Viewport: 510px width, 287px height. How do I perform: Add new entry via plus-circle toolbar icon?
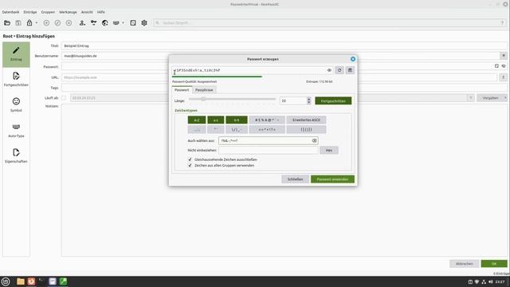coord(46,23)
